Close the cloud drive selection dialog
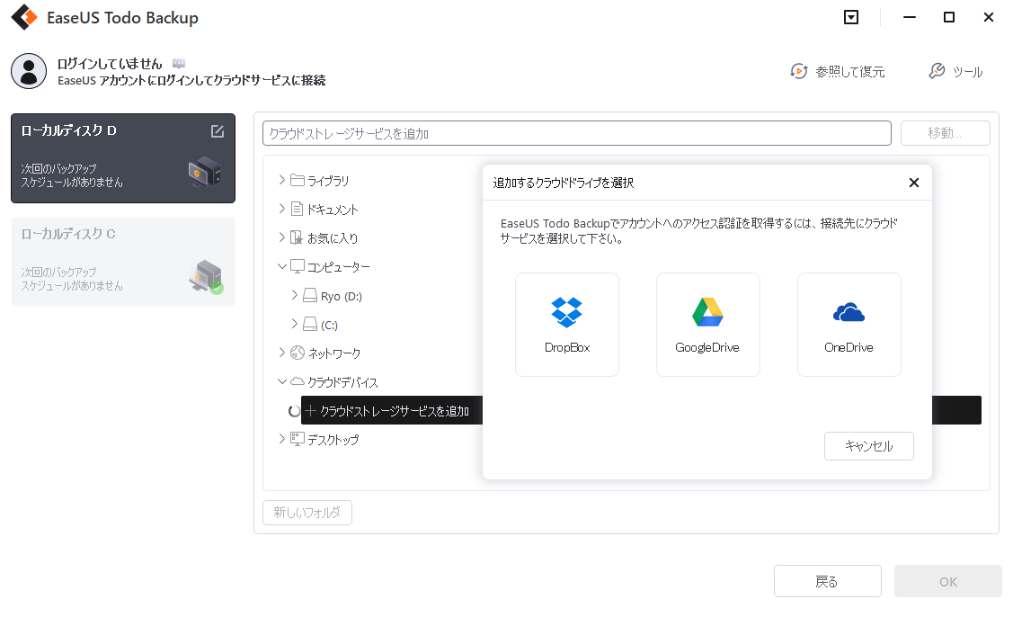Image resolution: width=1013 pixels, height=617 pixels. tap(913, 182)
